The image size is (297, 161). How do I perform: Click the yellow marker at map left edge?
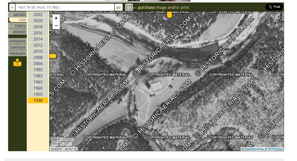point(53,56)
